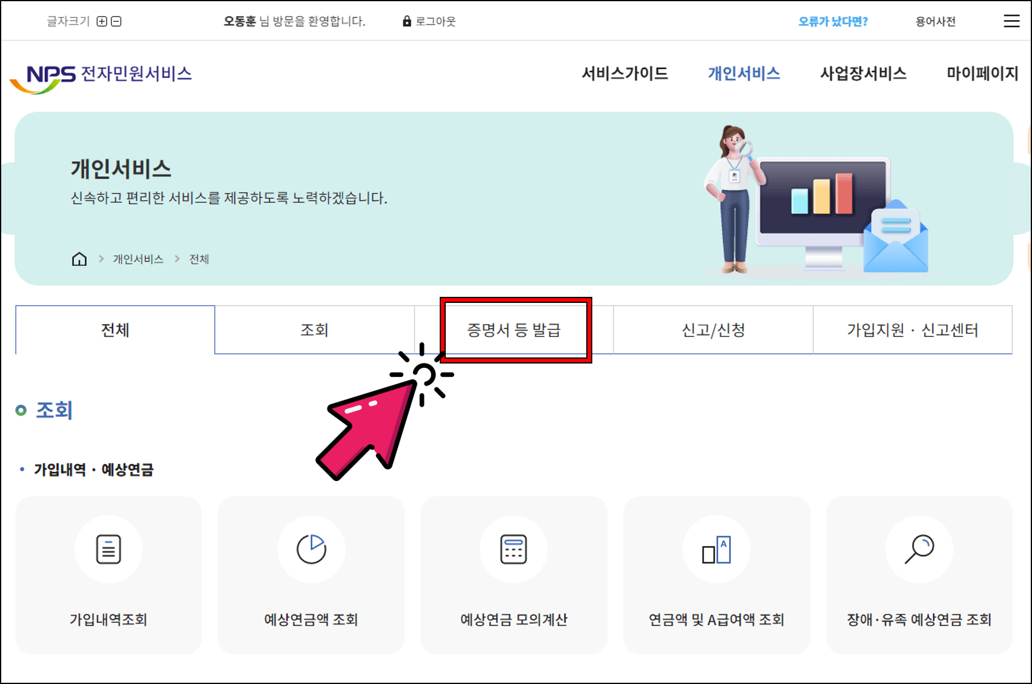Click the calculator icon for 예상연금 모의계산
Screen dimensions: 1032x684
click(x=514, y=550)
